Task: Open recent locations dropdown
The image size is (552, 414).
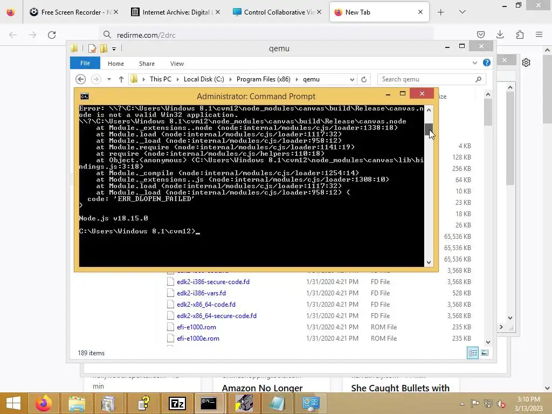Action: tap(109, 79)
